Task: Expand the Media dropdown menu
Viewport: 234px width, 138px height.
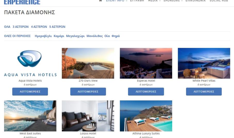Action: pyautogui.click(x=154, y=1)
